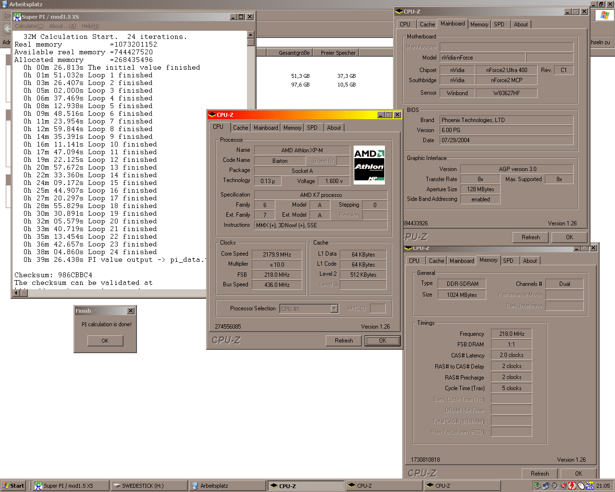Click Refresh in the front CPU-Z window
The width and height of the screenshot is (615, 492).
[x=344, y=341]
